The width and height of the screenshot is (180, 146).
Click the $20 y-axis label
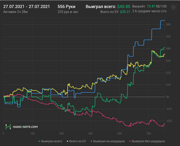(x=168, y=73)
